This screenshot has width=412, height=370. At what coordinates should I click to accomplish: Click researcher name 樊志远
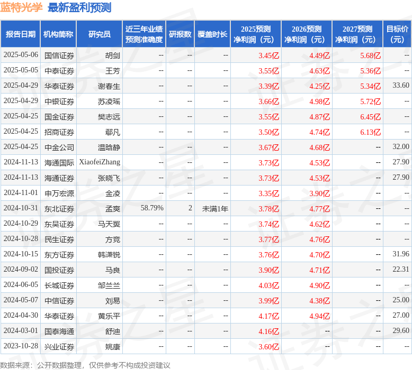point(109,117)
